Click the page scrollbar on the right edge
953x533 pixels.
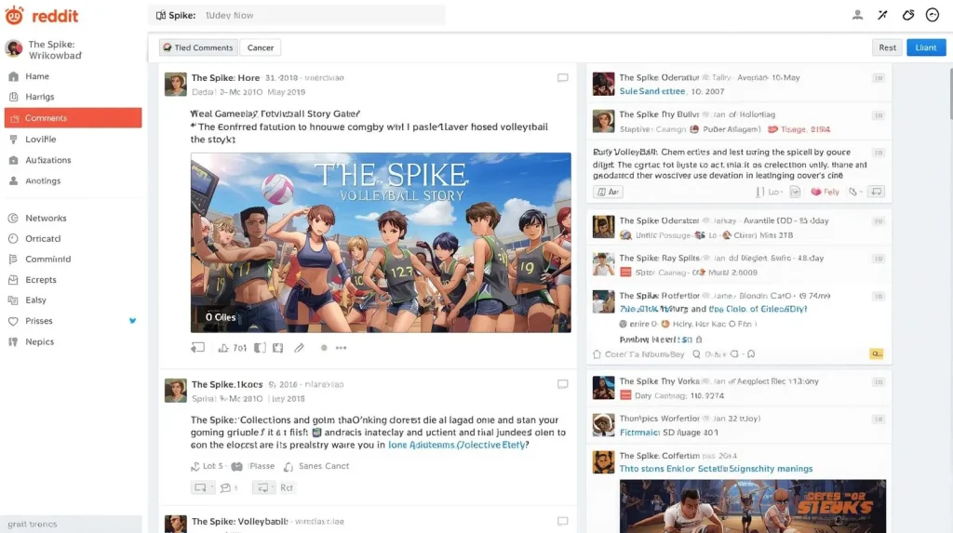(x=950, y=91)
